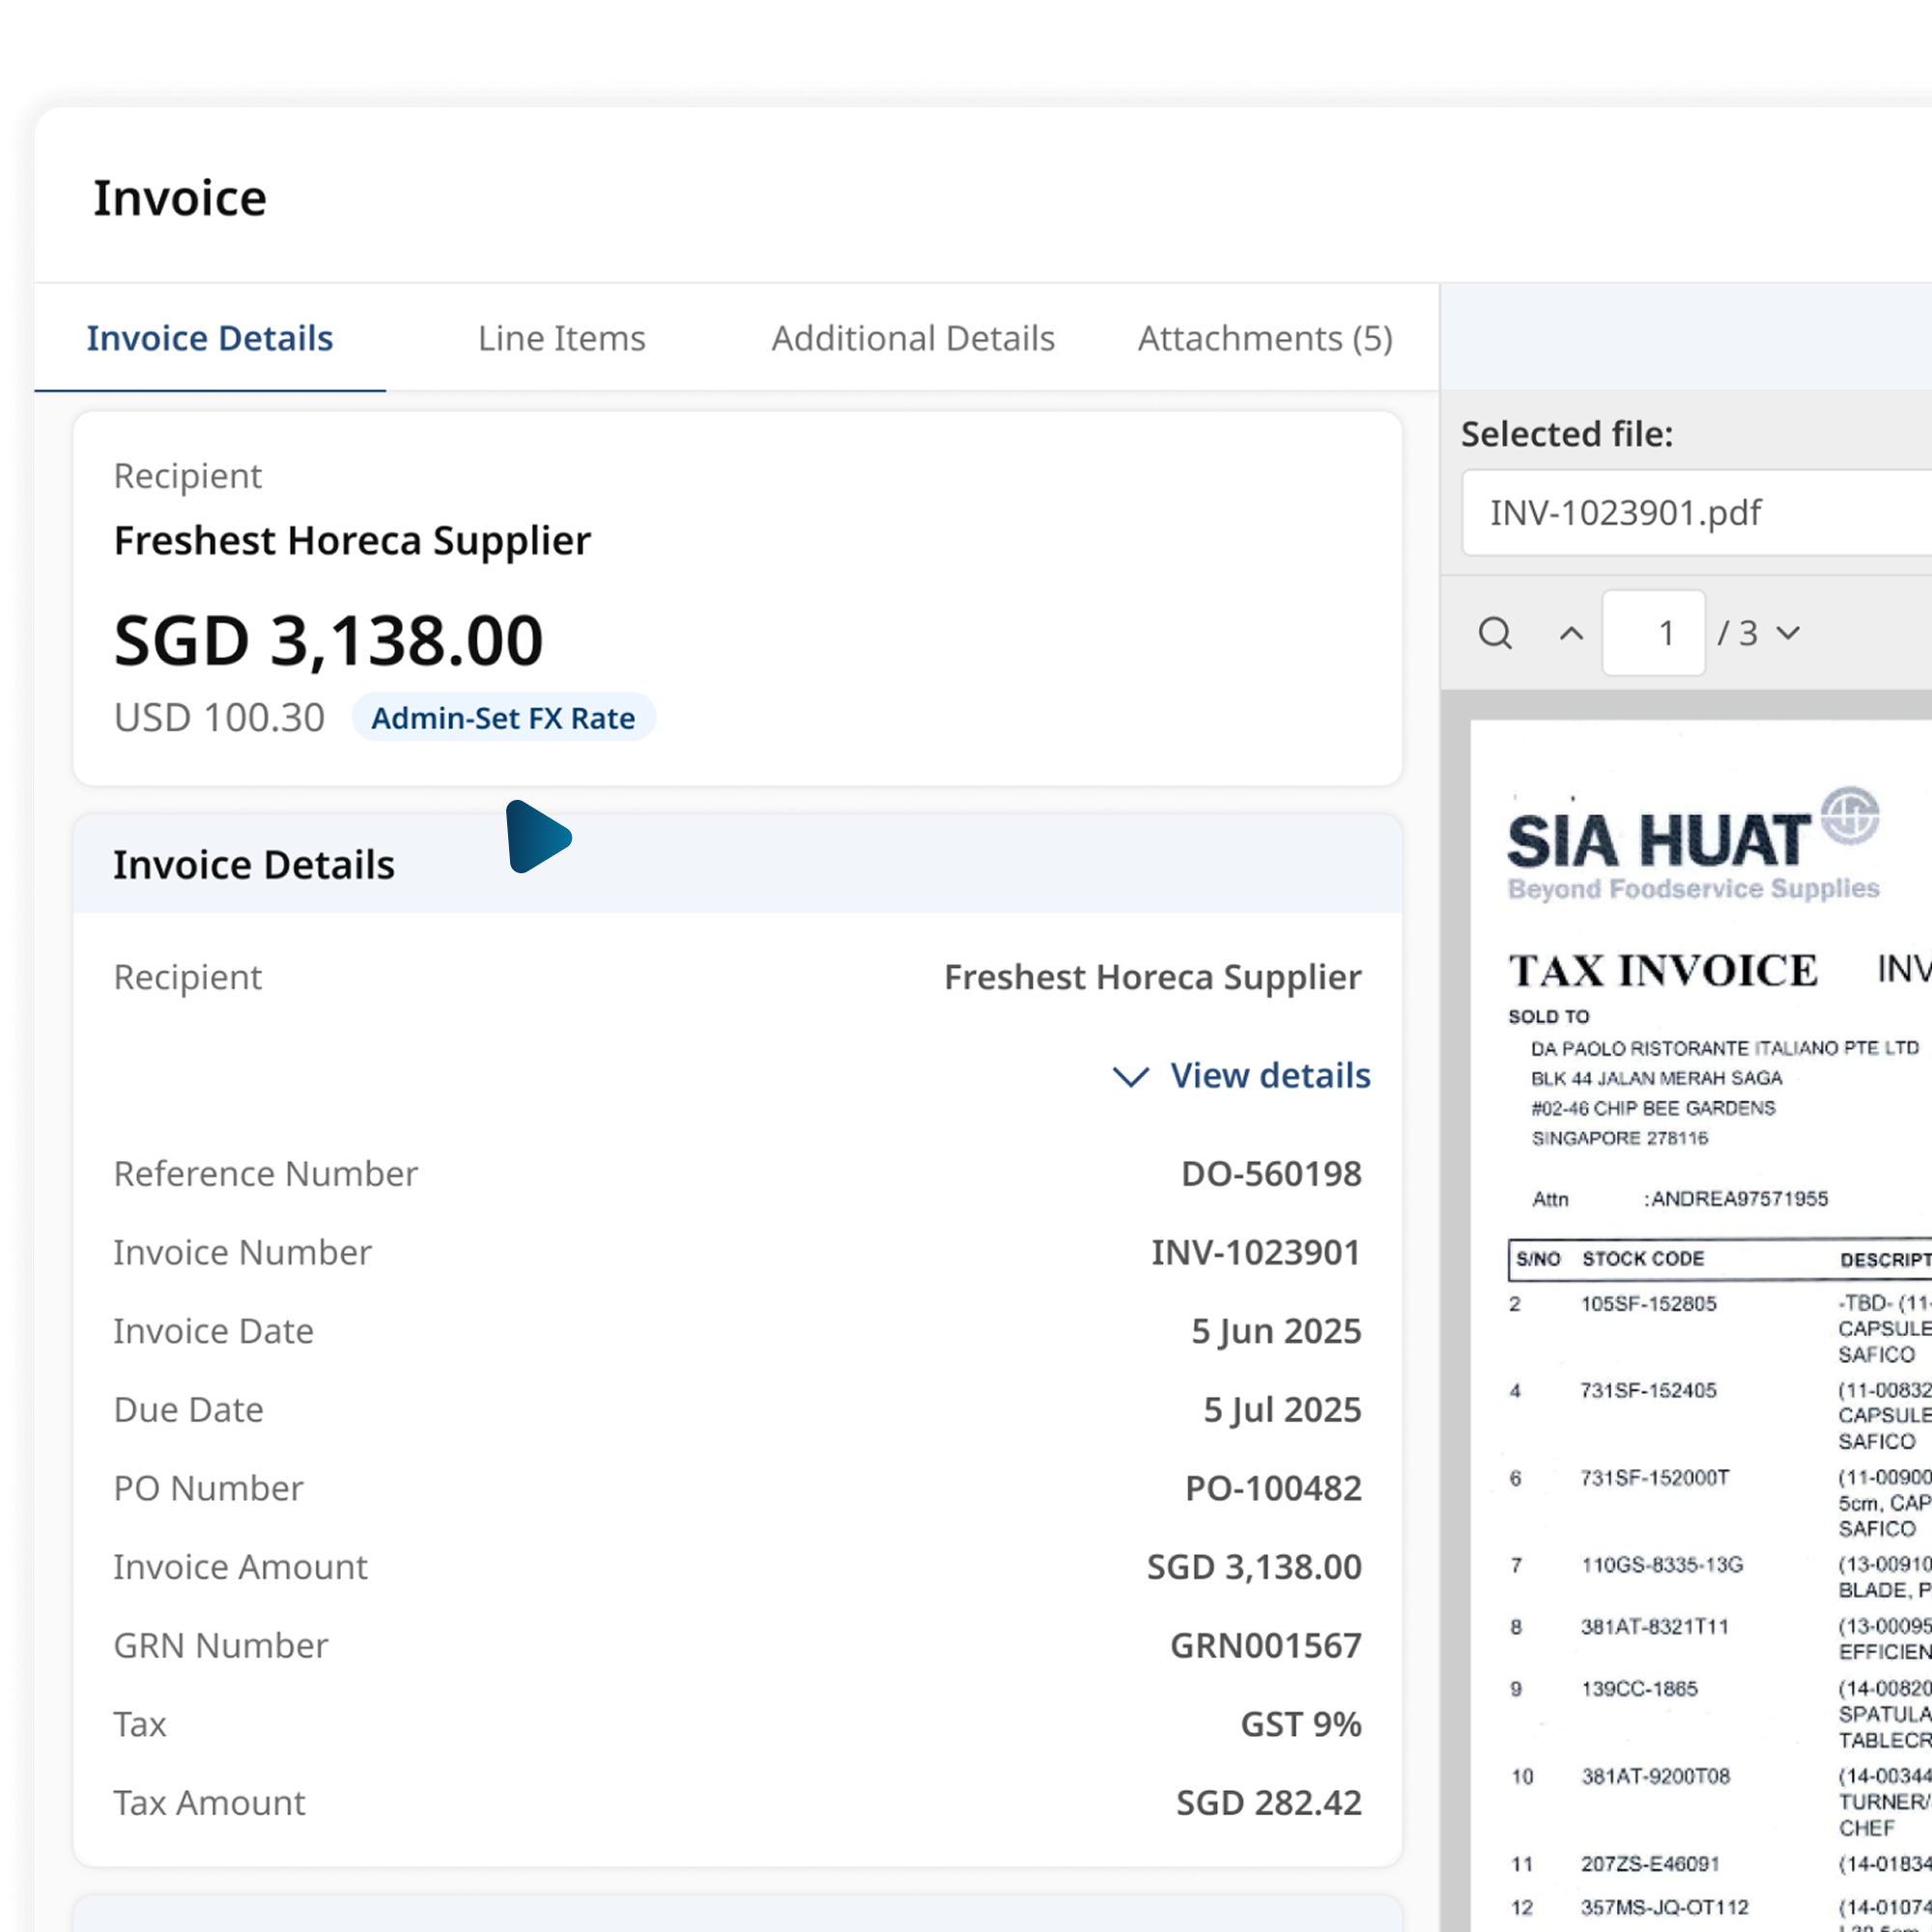Go to next page with down chevron
The width and height of the screenshot is (1932, 1932).
(x=1788, y=633)
